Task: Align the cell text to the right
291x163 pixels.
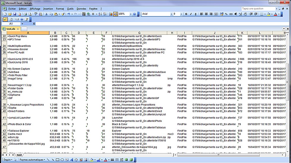Action: 211,14
